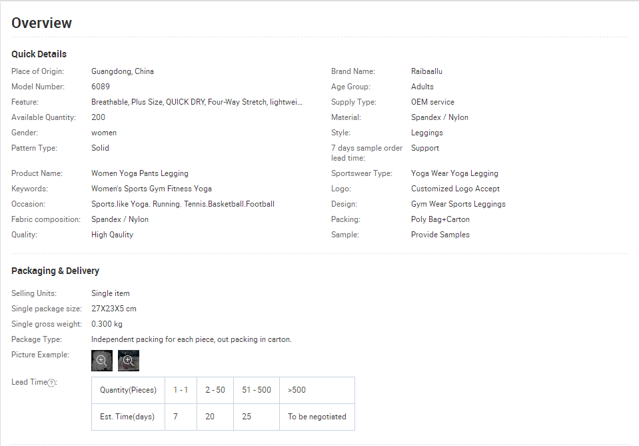Click the '51 - 500' quantity cell
The height and width of the screenshot is (446, 639).
click(257, 390)
